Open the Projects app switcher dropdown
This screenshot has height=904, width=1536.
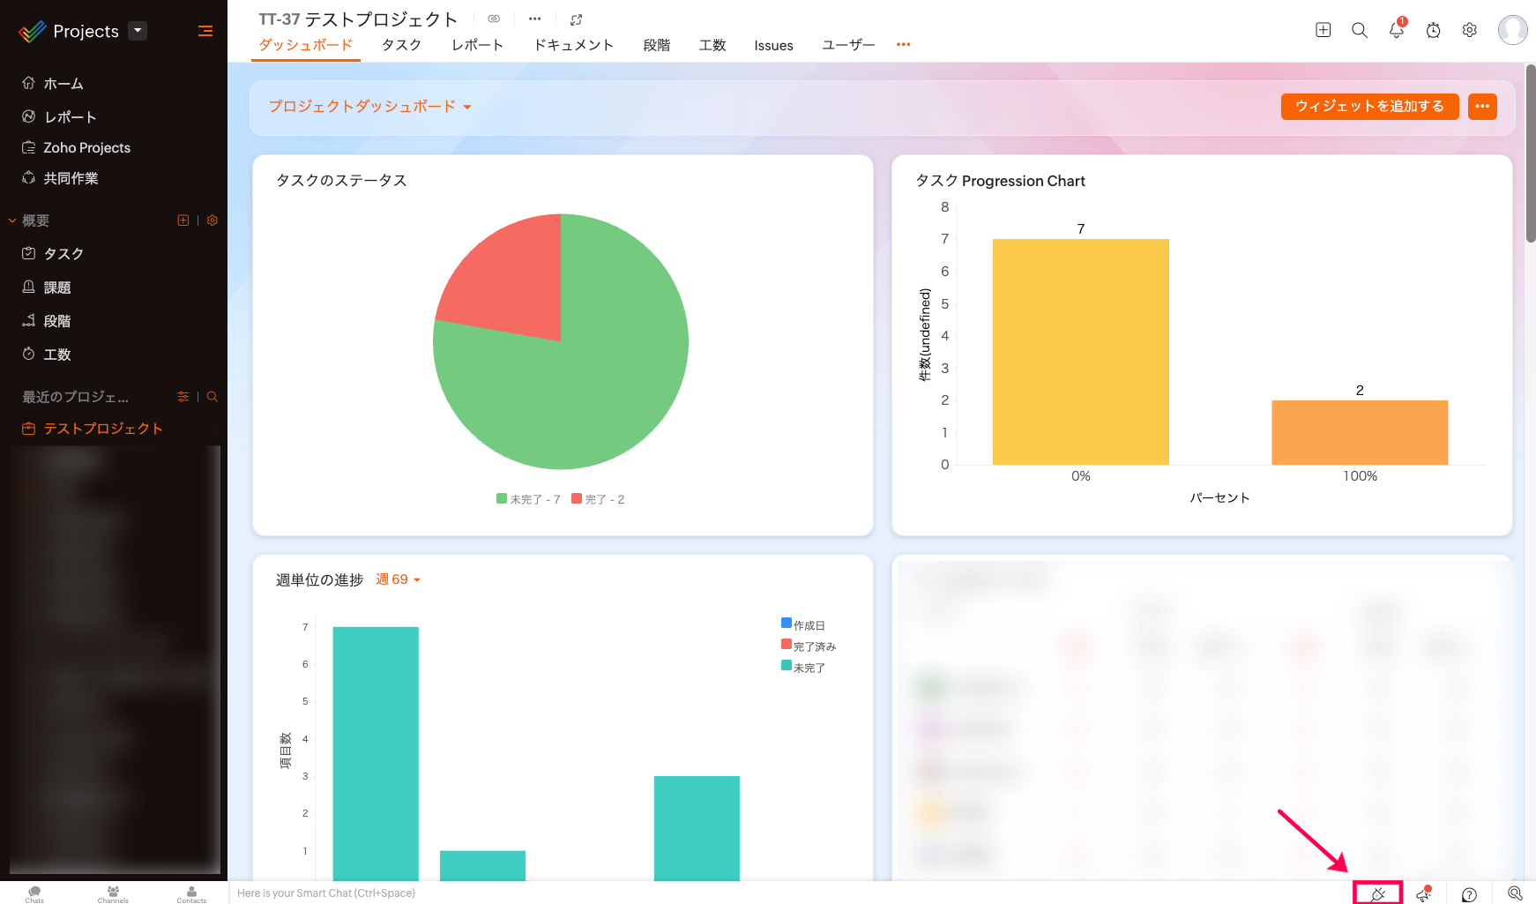138,31
